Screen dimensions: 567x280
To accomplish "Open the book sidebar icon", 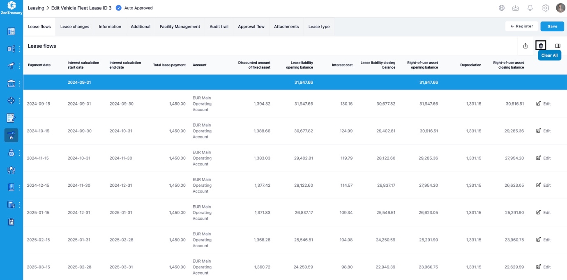I will (x=11, y=187).
